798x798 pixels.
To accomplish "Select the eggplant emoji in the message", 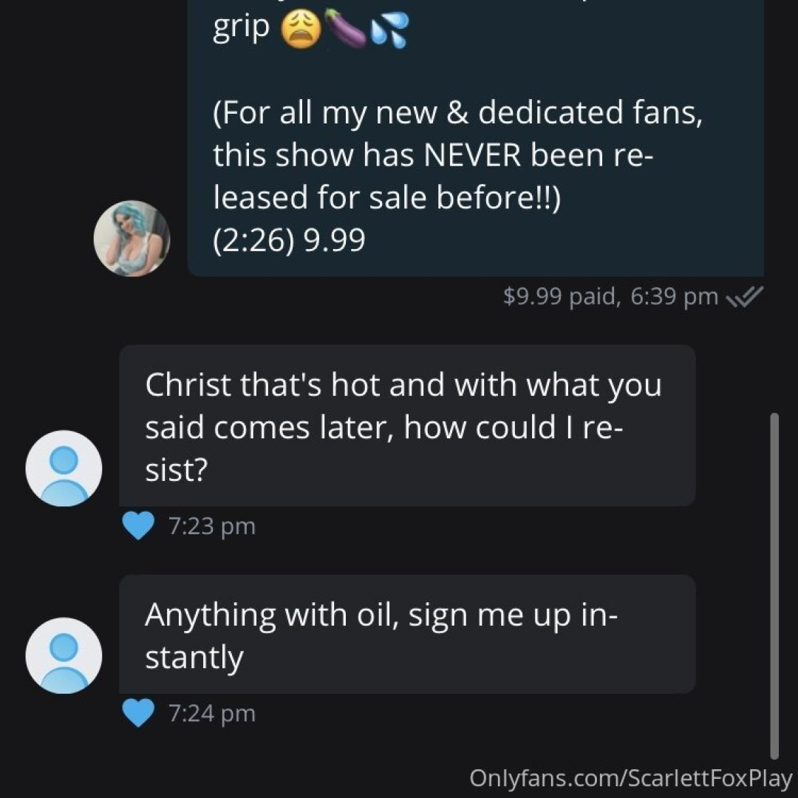I will click(x=344, y=31).
